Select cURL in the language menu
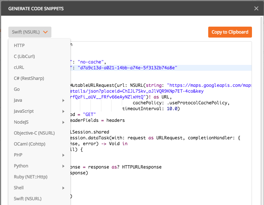 (19, 67)
